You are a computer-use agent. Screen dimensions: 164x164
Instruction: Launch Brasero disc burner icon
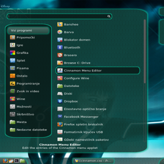pos(60,55)
